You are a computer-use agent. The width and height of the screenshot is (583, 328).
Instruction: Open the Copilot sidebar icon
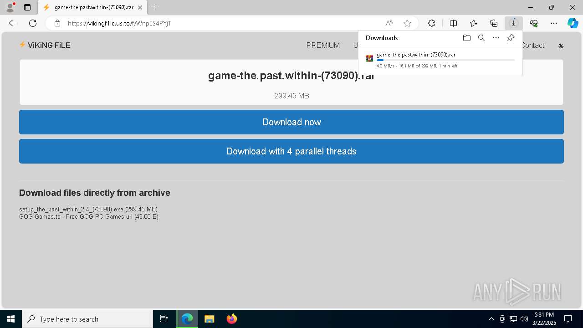click(573, 23)
